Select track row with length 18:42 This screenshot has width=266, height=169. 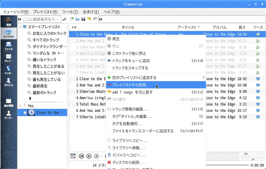tap(167, 79)
